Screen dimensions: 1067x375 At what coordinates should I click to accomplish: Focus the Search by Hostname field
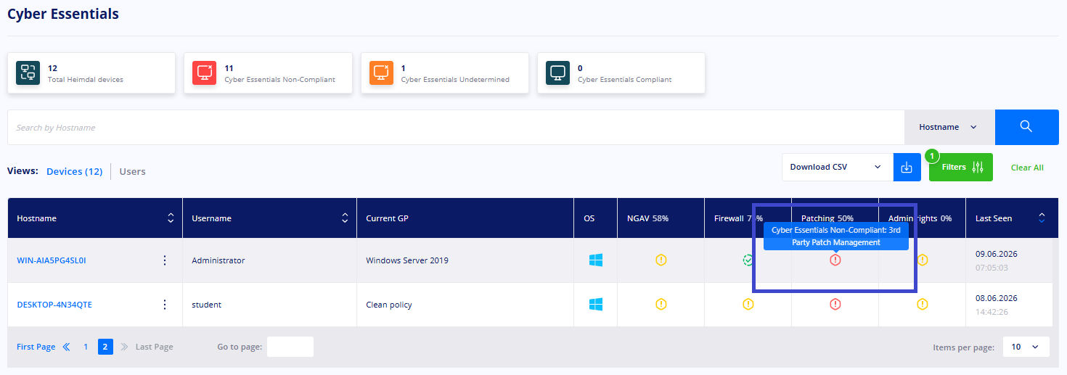click(x=456, y=127)
